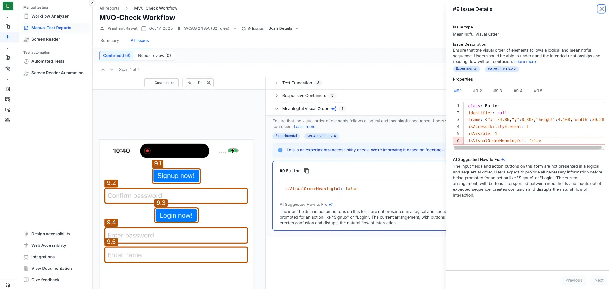Select the #9.2 properties tab
The width and height of the screenshot is (609, 289).
477,91
